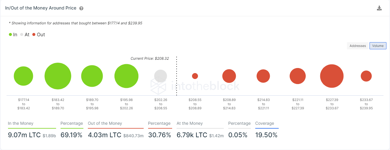This screenshot has width=390, height=150.
Task: Click the gray At bubble for $202.26 to $208.55
Action: [161, 76]
